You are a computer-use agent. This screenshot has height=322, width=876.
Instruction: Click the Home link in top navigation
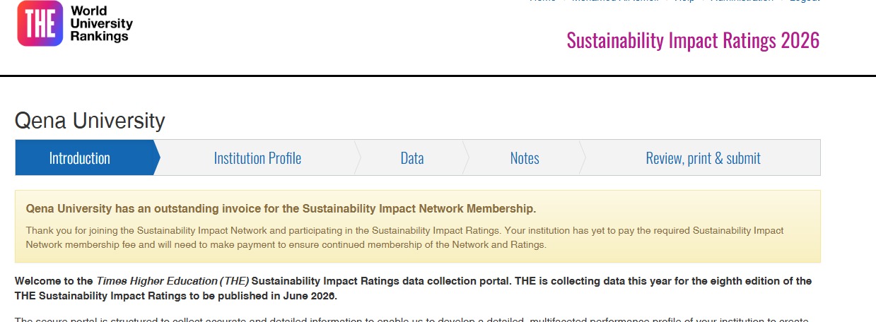(542, 1)
